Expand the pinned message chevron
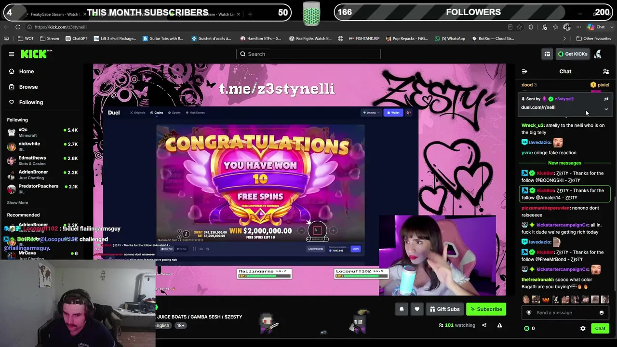This screenshot has height=347, width=617. 606,109
